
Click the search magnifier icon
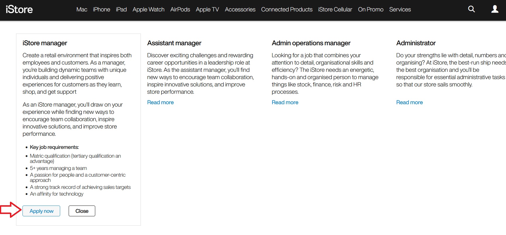click(471, 9)
